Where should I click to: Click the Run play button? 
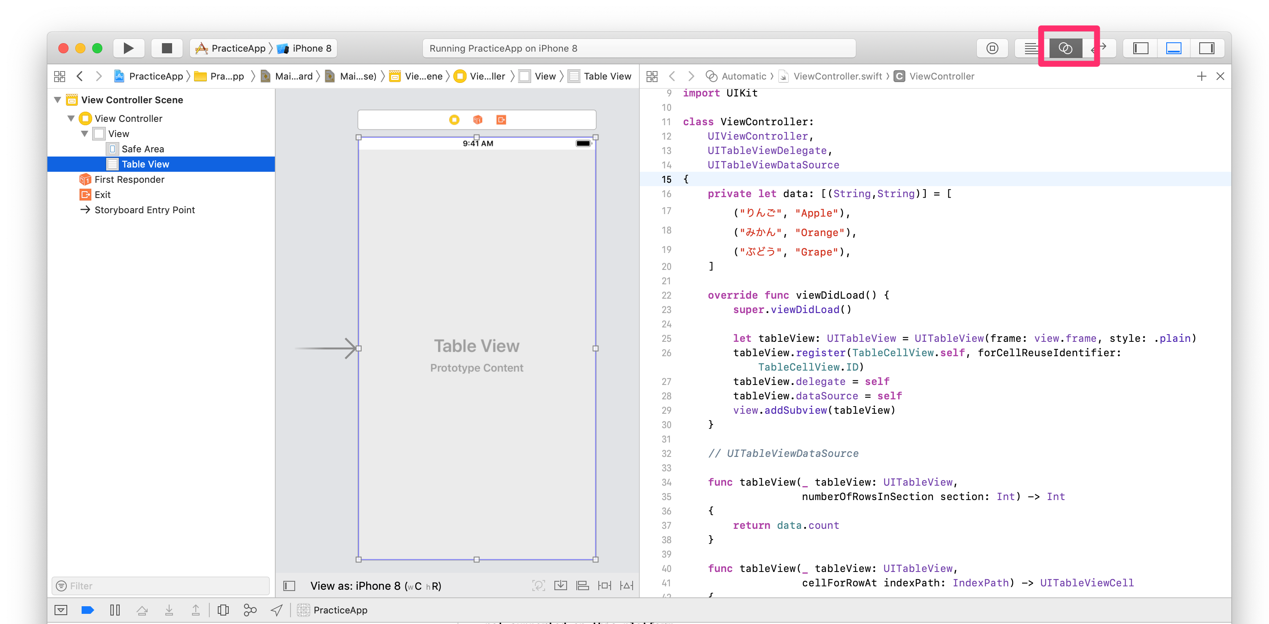[x=128, y=48]
